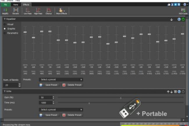Move the Echo effect up
This screenshot has height=126, width=189.
pos(168,92)
